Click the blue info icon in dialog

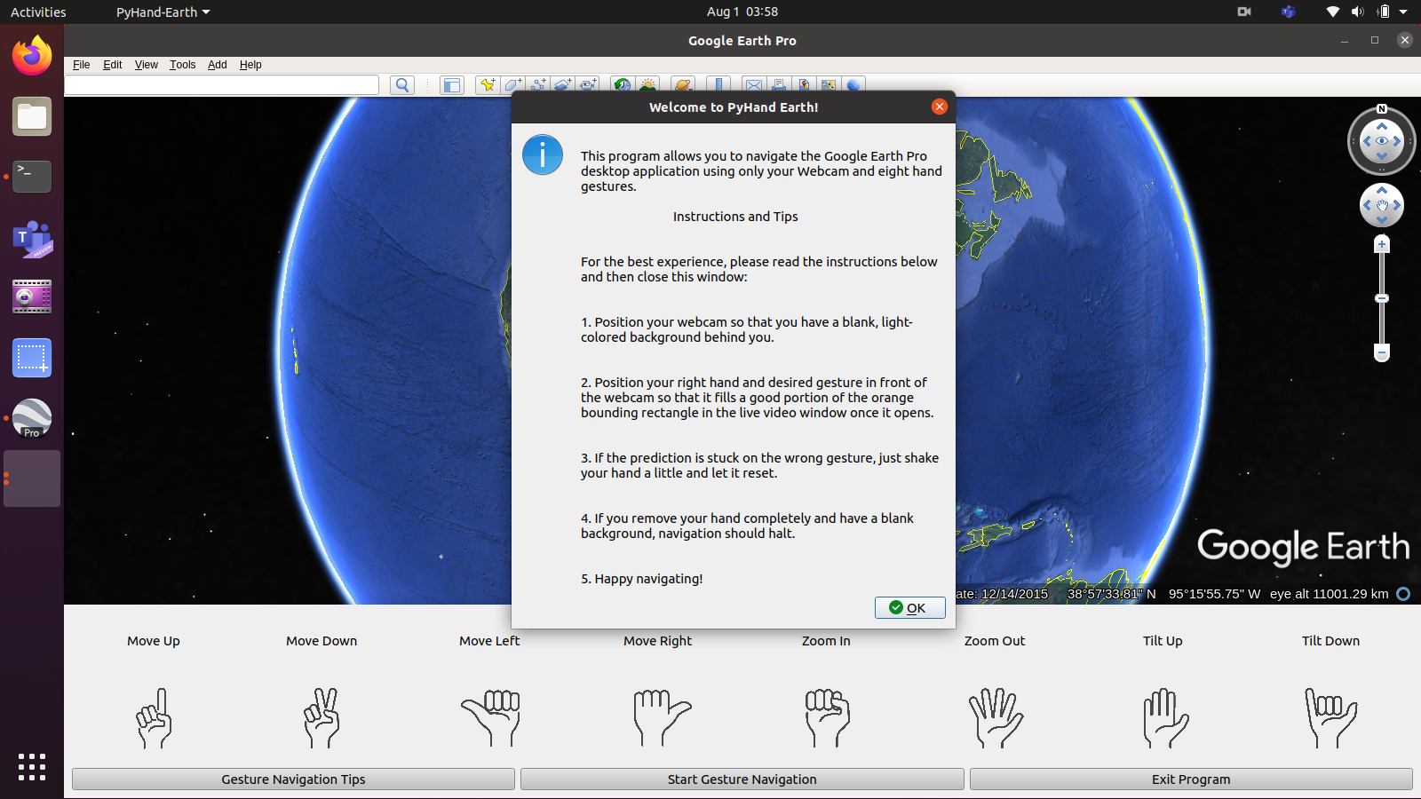tap(543, 154)
